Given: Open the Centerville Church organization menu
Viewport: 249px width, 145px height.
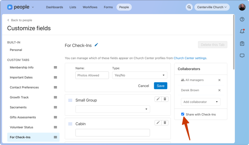Looking at the screenshot, I should 212,7.
